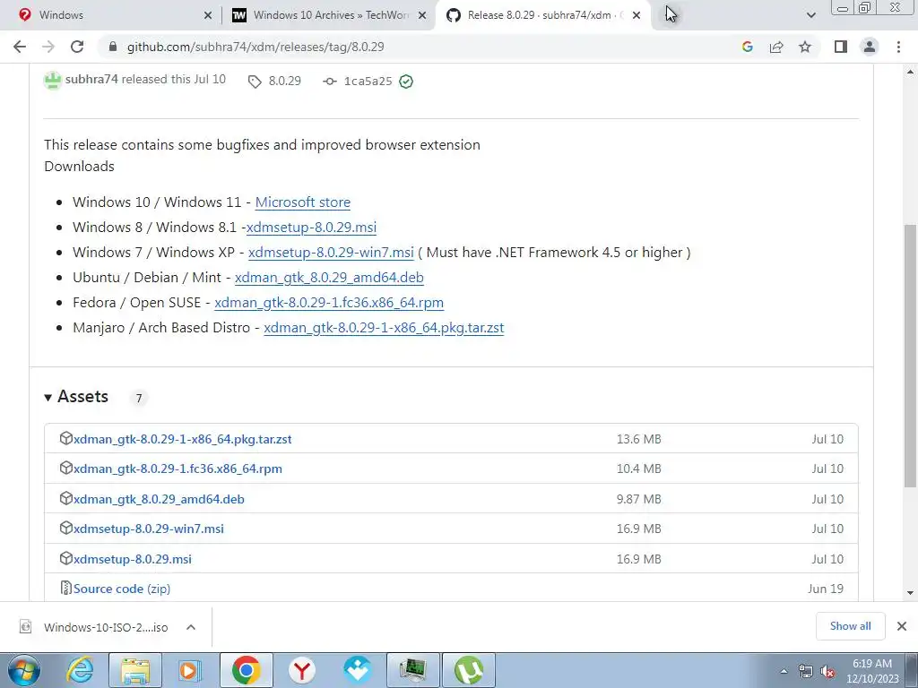Download xdman_gtk_8.0.29_amd64.deb asset
This screenshot has width=918, height=688.
(x=159, y=499)
